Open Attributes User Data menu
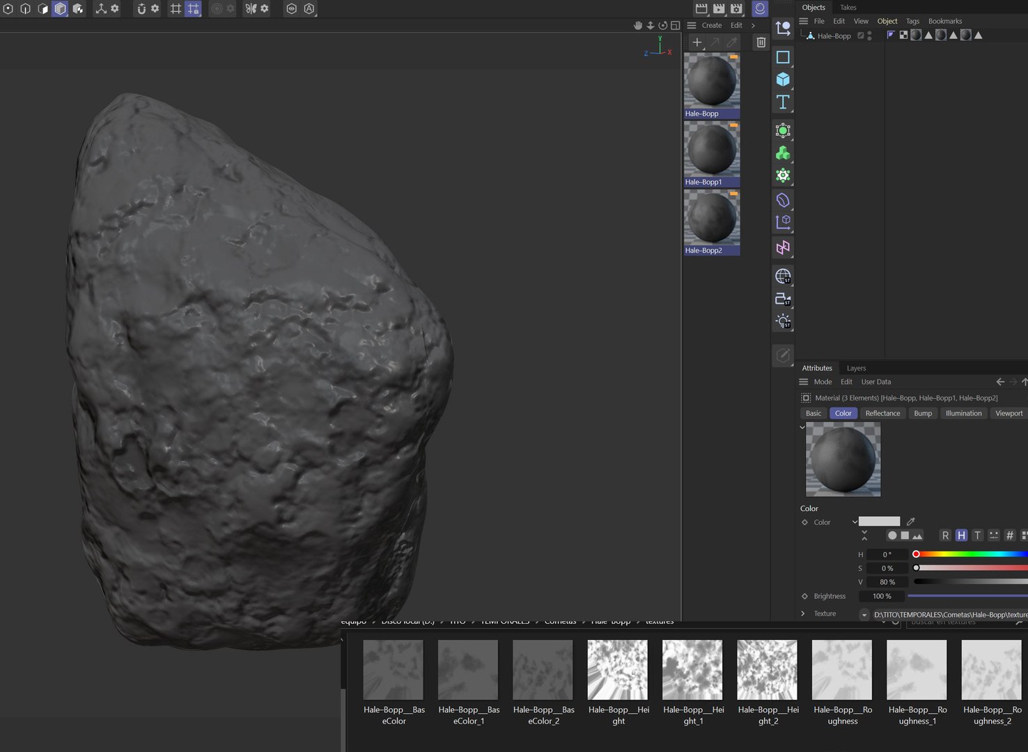The image size is (1028, 752). (x=875, y=382)
